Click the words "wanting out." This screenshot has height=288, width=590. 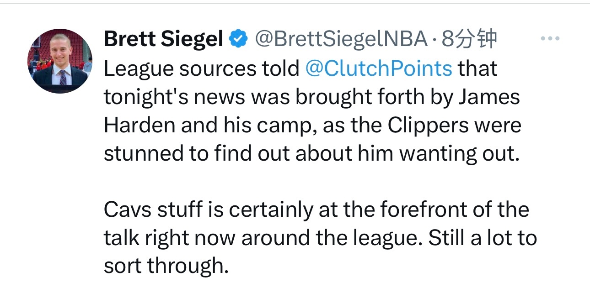460,153
